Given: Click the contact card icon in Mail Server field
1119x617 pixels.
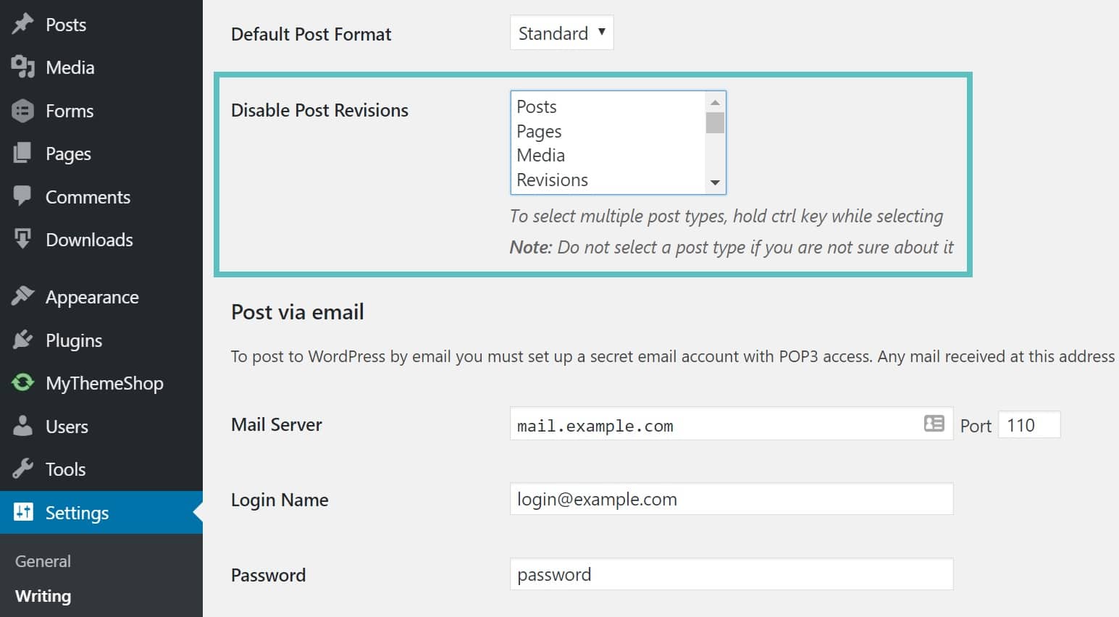Looking at the screenshot, I should tap(934, 424).
